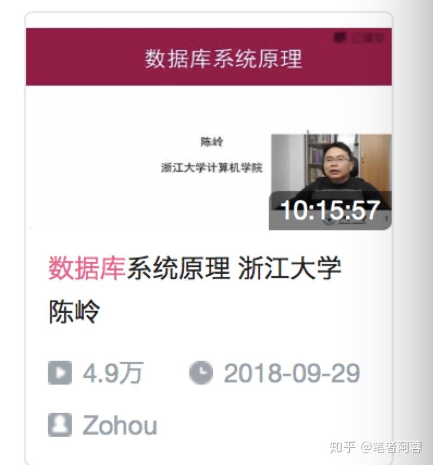Click 浙江大学计算机学院 text inside the thumbnail
Screen dimensions: 433x465
pos(212,167)
